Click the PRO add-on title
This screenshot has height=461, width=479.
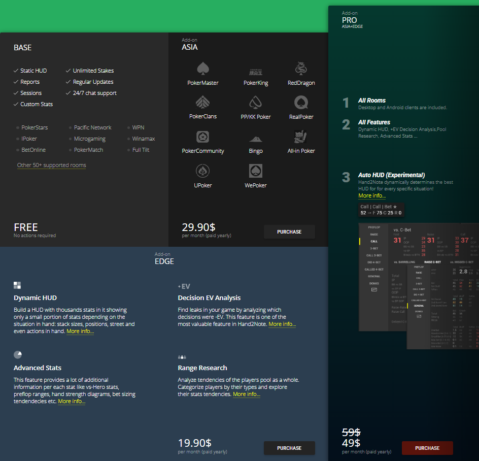point(350,20)
